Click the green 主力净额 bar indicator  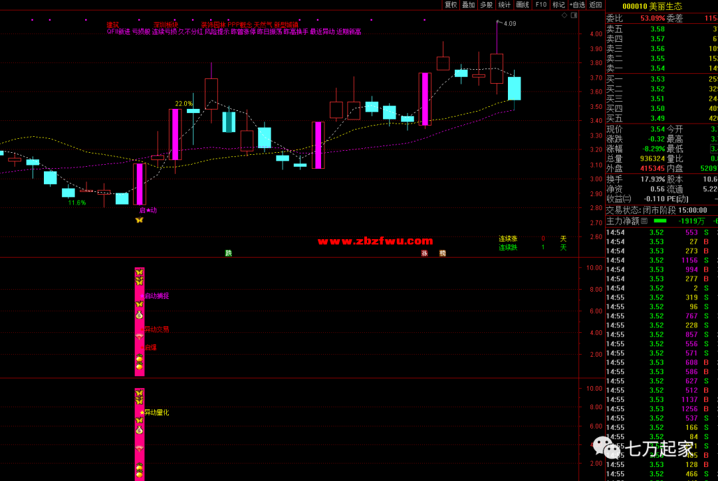pyautogui.click(x=660, y=221)
